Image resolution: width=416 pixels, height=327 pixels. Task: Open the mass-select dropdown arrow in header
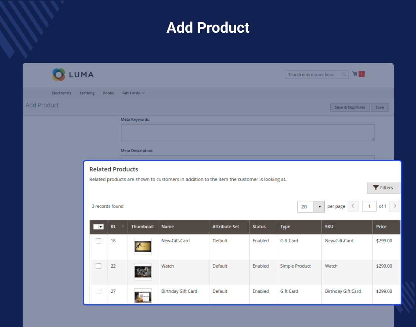coord(101,227)
